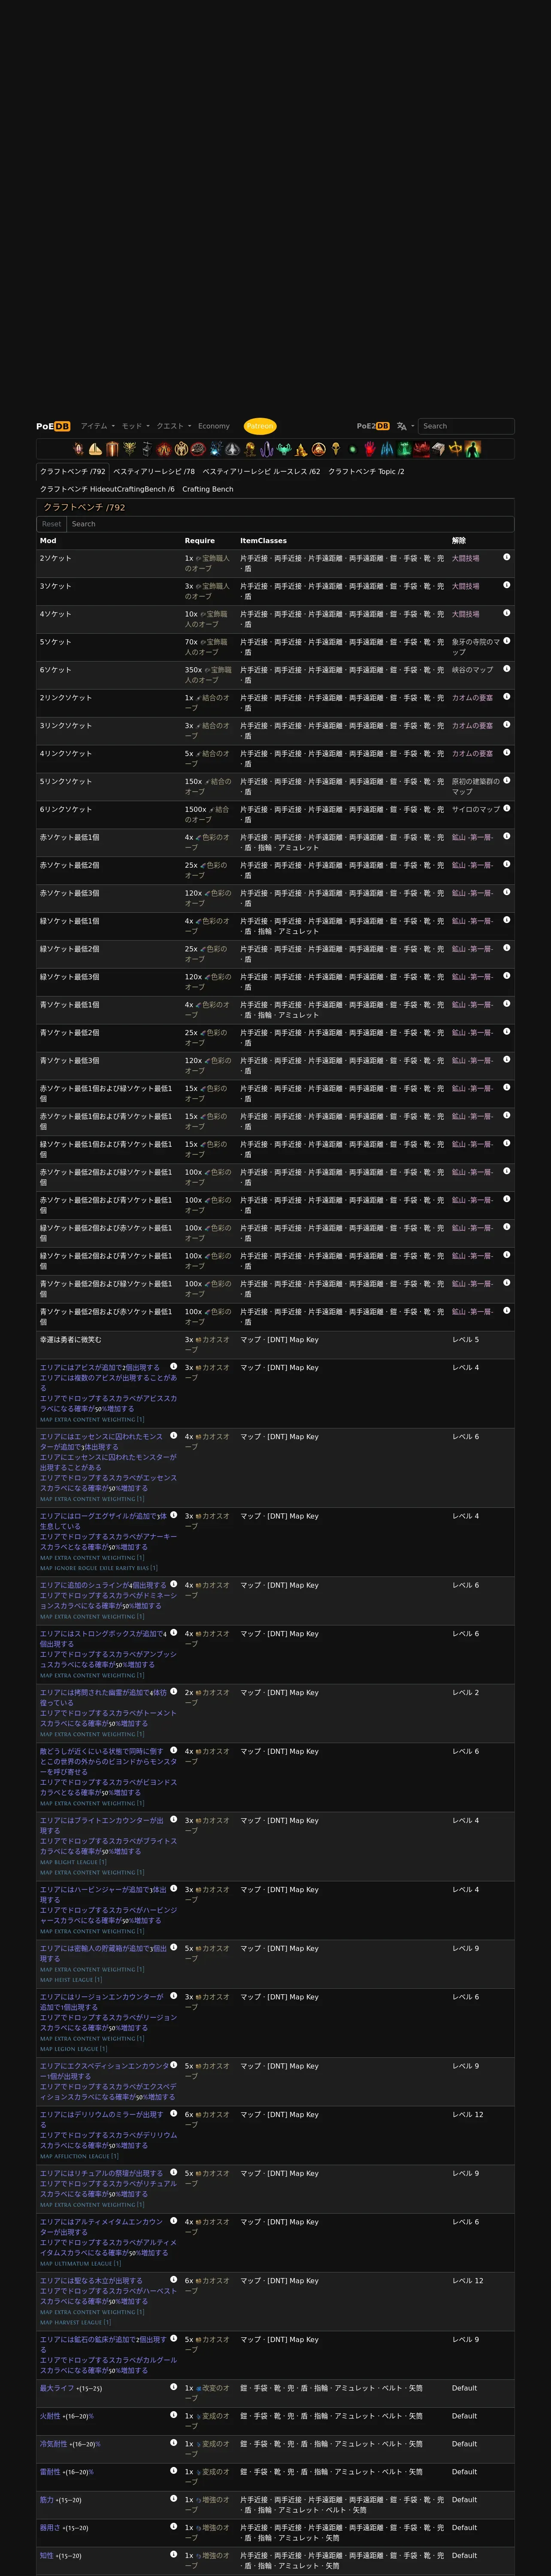View info icon for 5リンクソケット row
Image resolution: width=551 pixels, height=2576 pixels.
[507, 780]
